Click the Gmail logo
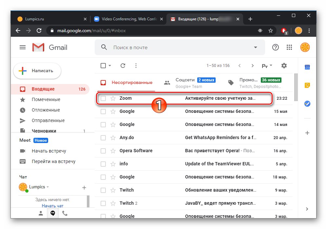Viewport: 327px width, 229px height. 50,47
